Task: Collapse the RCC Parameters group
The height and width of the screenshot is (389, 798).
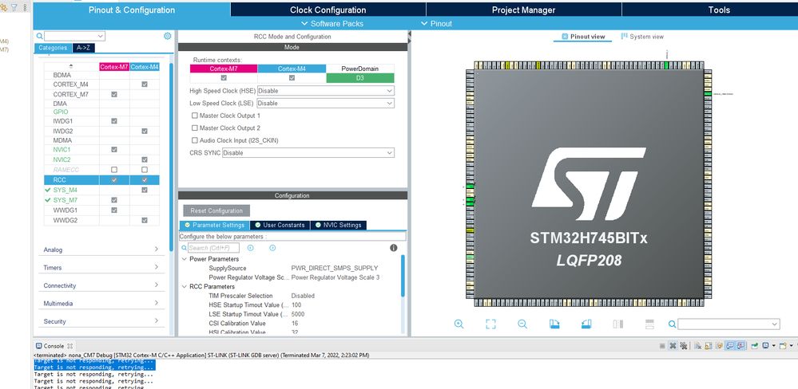Action: click(185, 286)
